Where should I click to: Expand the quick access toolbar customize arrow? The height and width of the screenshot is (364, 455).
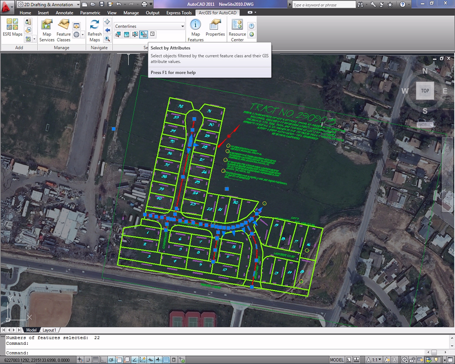pyautogui.click(x=151, y=5)
